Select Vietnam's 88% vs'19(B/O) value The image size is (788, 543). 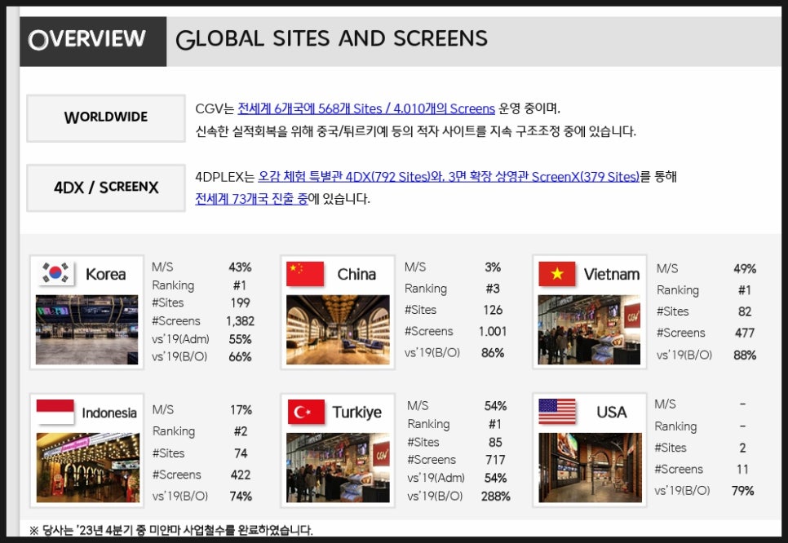(745, 355)
